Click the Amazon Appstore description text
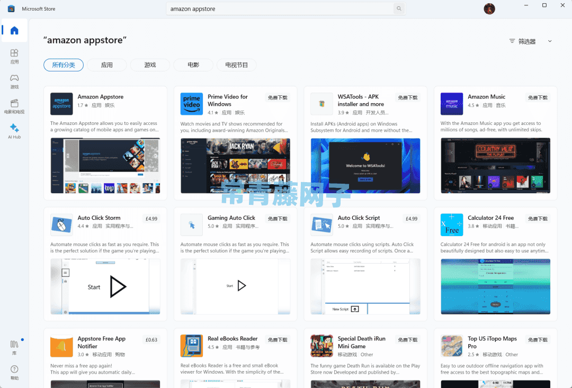572x388 pixels. (104, 127)
